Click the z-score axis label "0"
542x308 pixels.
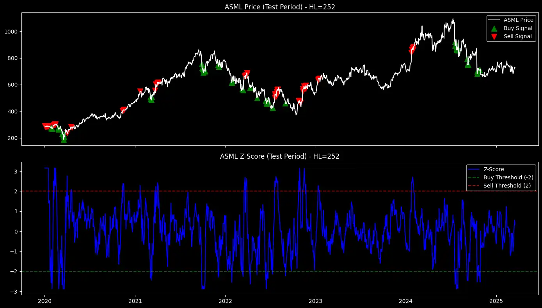coord(16,231)
